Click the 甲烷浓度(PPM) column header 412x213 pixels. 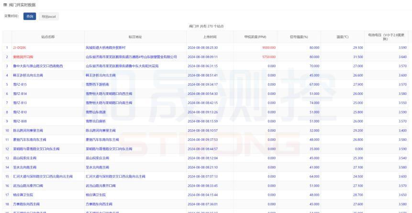[255, 37]
